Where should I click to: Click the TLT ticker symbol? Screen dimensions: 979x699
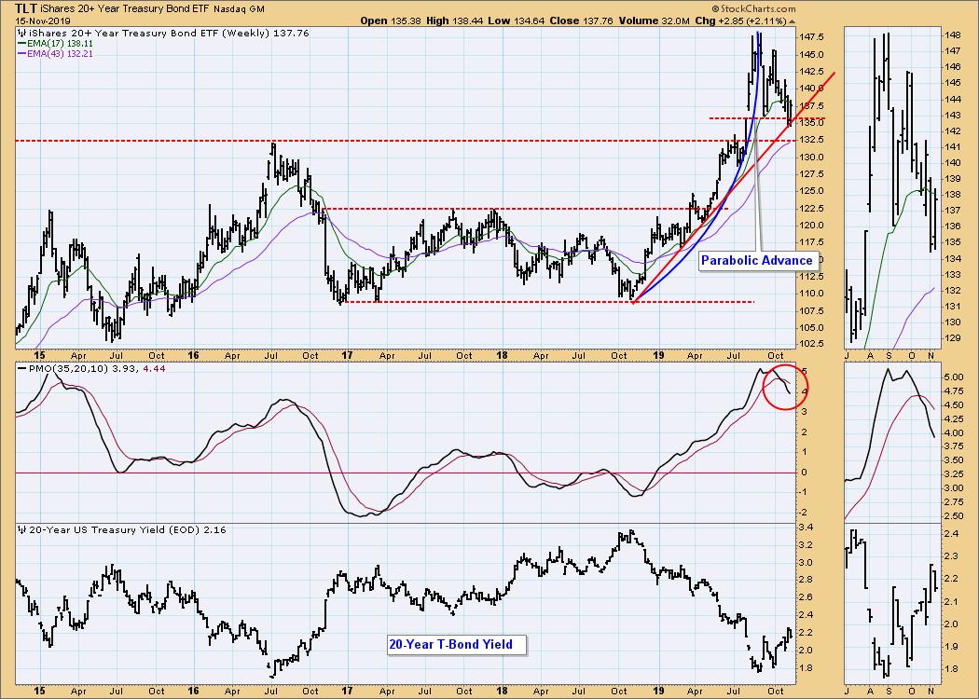pyautogui.click(x=25, y=8)
